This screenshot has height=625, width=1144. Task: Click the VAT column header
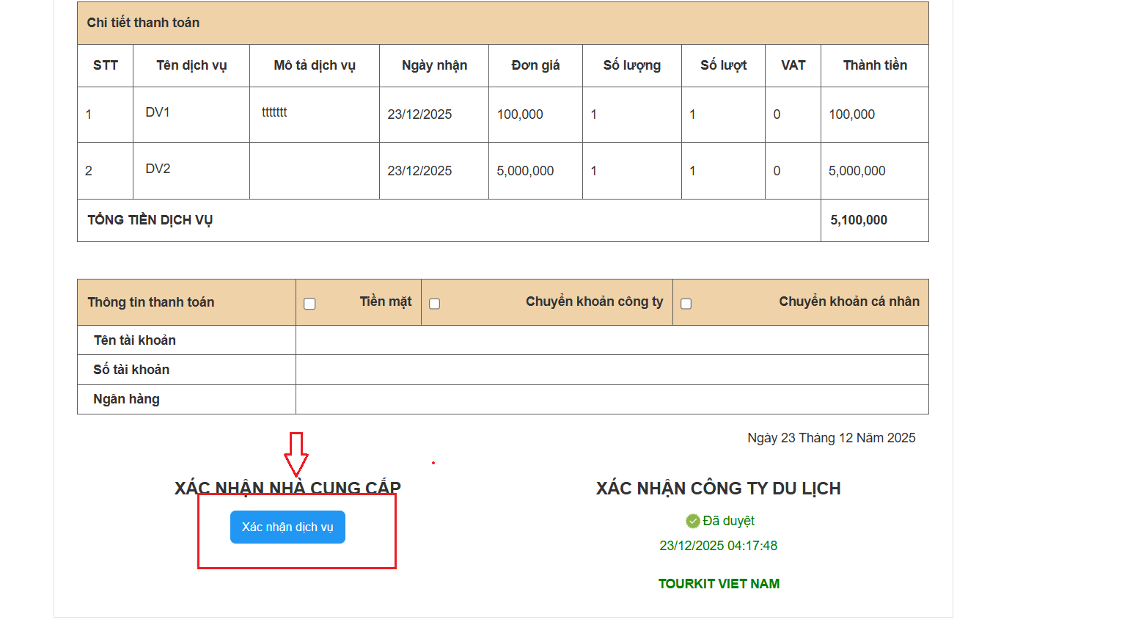pyautogui.click(x=793, y=65)
